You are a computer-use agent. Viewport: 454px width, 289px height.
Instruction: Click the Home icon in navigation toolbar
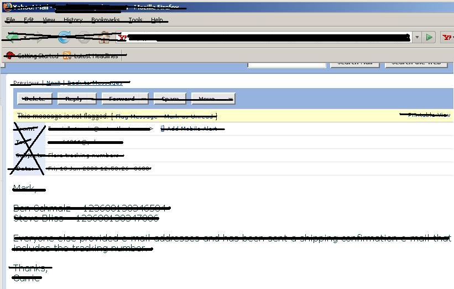coord(103,37)
